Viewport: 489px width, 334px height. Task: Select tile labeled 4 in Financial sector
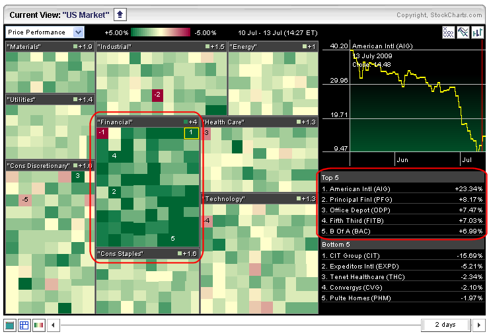pyautogui.click(x=114, y=156)
